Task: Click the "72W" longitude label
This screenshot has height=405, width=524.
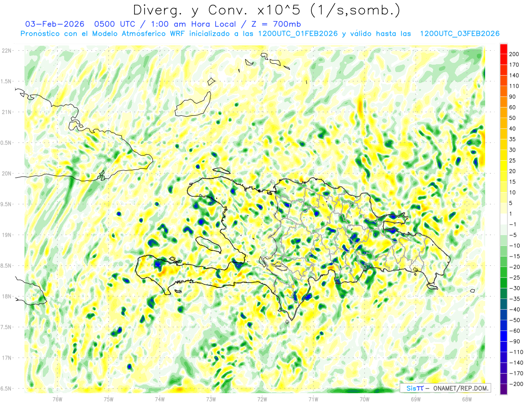Action: (x=262, y=399)
